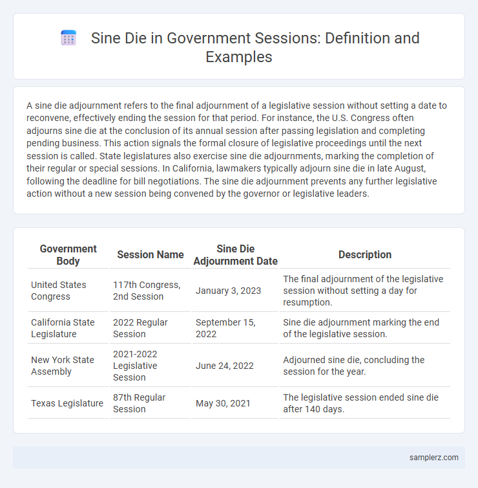478x488 pixels.
Task: Select the 'United States Congress' cell
Action: [x=68, y=291]
